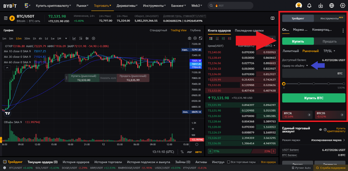
Task: Hide balance with the eye icon
Action: click(320, 130)
